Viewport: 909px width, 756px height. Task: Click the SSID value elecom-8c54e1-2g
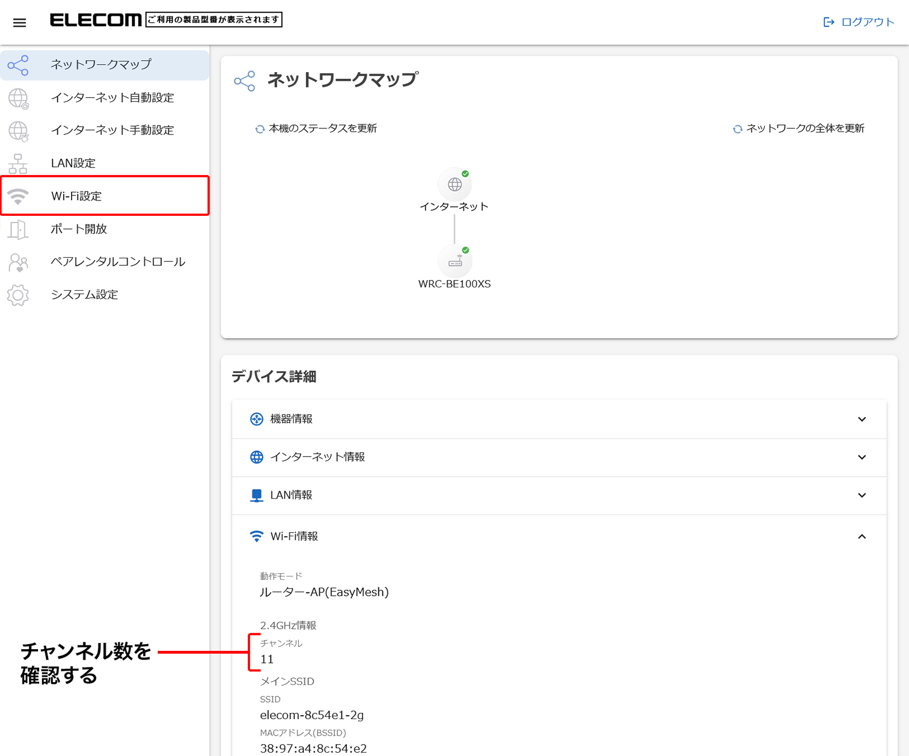312,715
